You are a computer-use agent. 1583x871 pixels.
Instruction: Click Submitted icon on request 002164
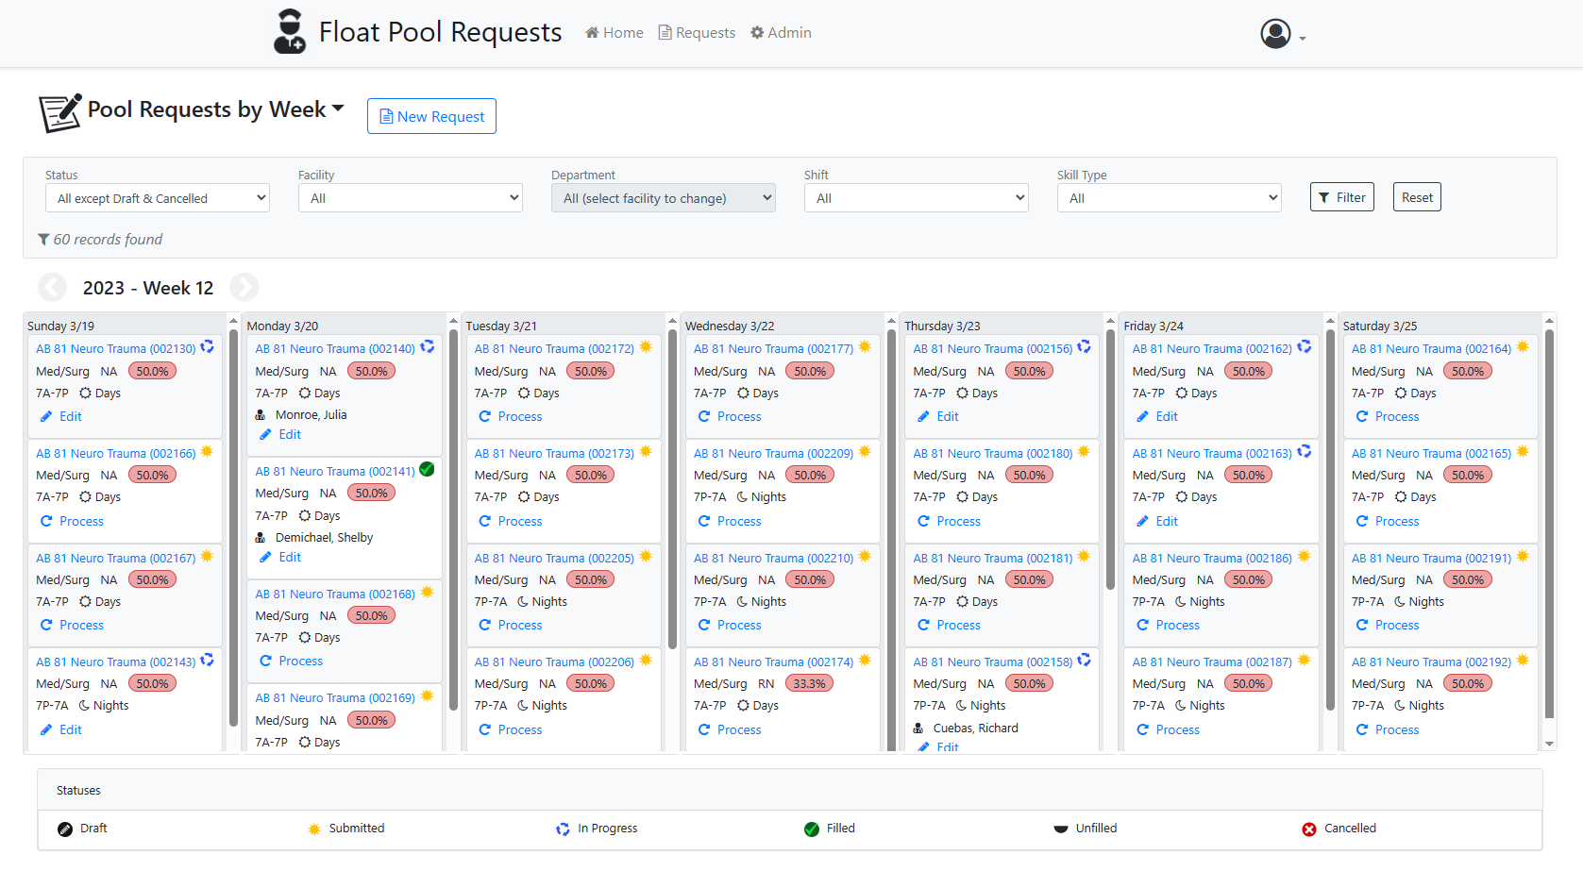pyautogui.click(x=1523, y=347)
